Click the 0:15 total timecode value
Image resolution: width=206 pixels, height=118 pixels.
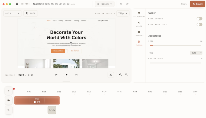[31, 75]
